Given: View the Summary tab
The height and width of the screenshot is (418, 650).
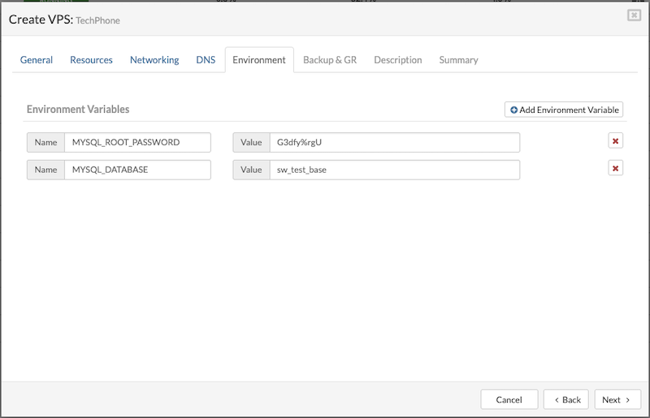Looking at the screenshot, I should (x=458, y=60).
